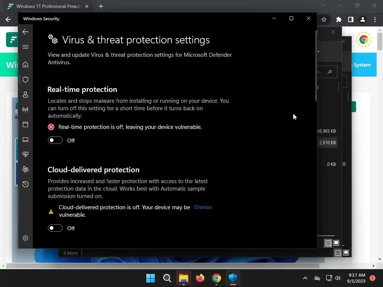This screenshot has height=287, width=383.
Task: Toggle Chrome side panel icon
Action: click(x=351, y=19)
